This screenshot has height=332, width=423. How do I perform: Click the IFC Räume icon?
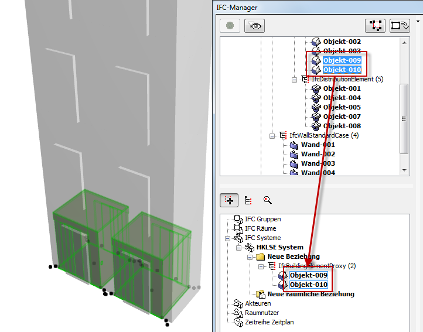[238, 228]
